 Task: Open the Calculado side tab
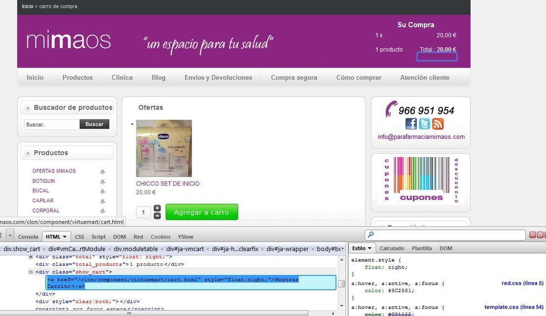point(392,248)
